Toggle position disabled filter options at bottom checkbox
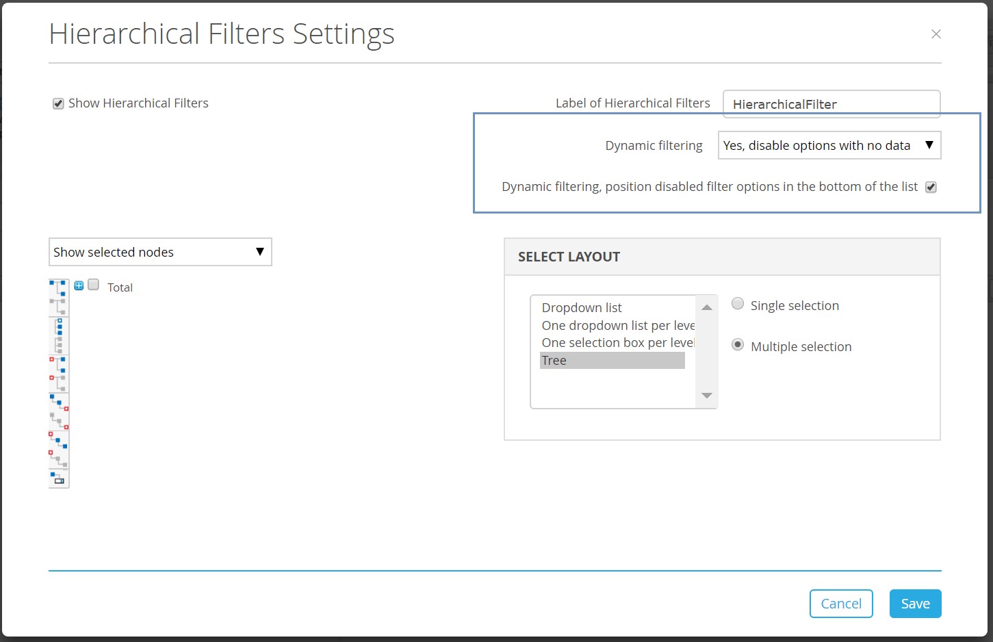Screen dimensions: 993x642 930,188
